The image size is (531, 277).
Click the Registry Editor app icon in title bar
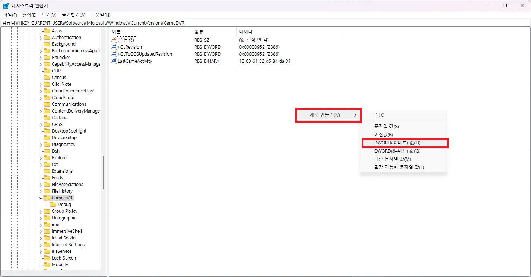[x=6, y=6]
